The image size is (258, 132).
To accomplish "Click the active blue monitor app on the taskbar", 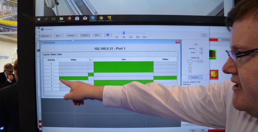I will (x=93, y=18).
